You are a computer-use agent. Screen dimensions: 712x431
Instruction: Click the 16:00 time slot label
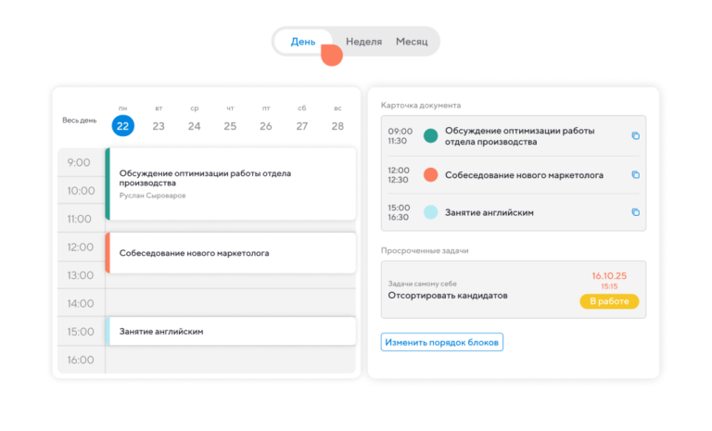(81, 360)
